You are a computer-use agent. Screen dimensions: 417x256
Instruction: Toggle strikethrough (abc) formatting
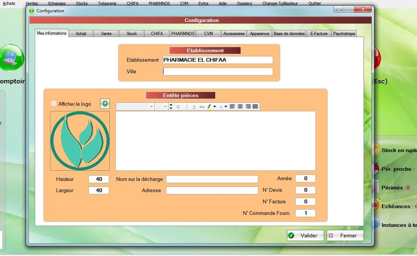tap(202, 107)
